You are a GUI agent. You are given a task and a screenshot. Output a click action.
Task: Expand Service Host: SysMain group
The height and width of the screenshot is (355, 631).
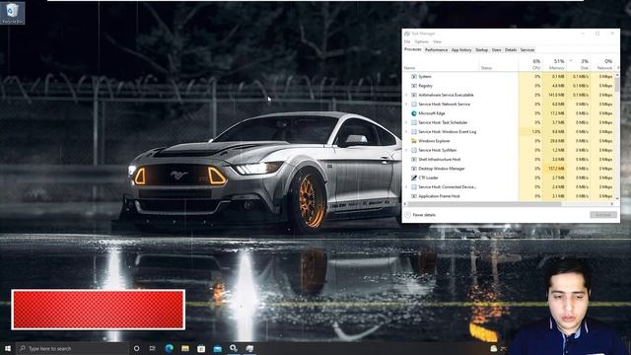[406, 150]
